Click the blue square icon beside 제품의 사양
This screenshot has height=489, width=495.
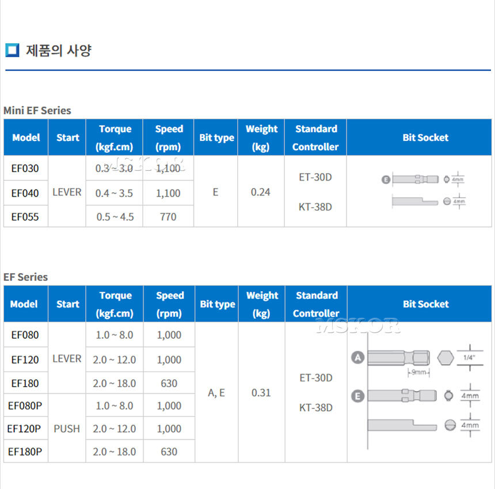[12, 50]
